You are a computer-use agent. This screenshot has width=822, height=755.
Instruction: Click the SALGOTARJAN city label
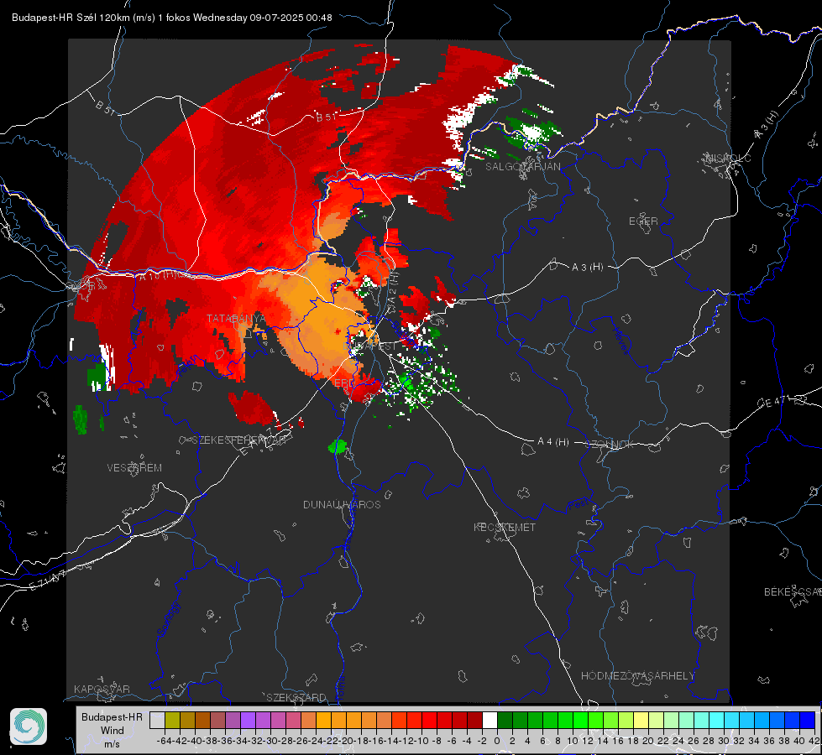(522, 167)
